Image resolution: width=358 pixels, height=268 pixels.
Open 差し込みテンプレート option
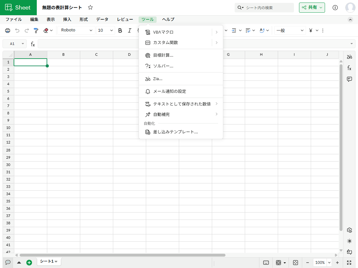click(175, 132)
